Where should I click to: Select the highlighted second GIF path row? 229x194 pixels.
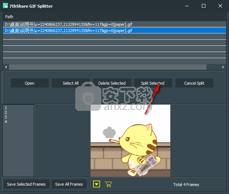click(114, 31)
